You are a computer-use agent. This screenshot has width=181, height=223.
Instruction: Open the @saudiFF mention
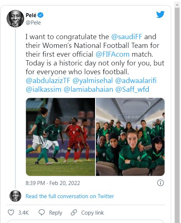(127, 37)
